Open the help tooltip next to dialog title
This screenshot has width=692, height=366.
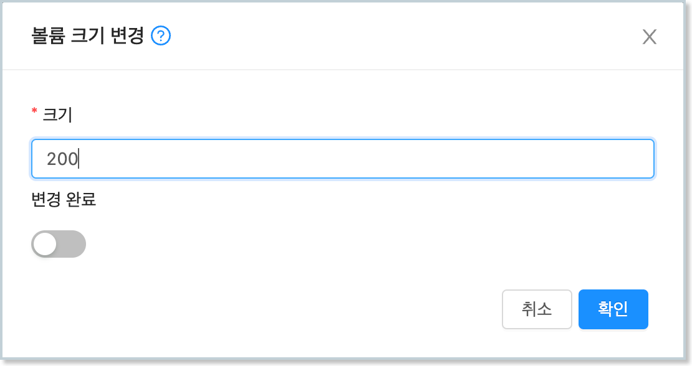[161, 36]
